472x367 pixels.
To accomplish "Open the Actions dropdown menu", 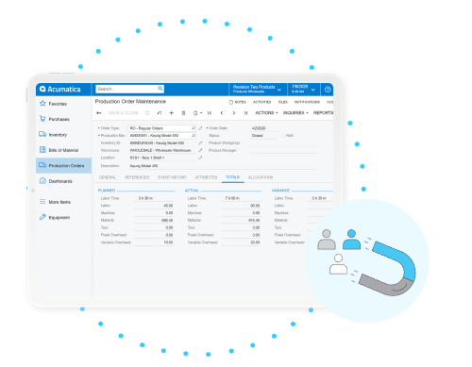I will pyautogui.click(x=266, y=113).
